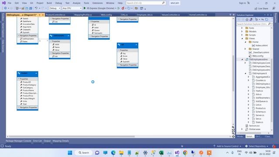Image resolution: width=279 pixels, height=157 pixels.
Task: Switch to the MappingProfile.cs tab
Action: point(83,15)
